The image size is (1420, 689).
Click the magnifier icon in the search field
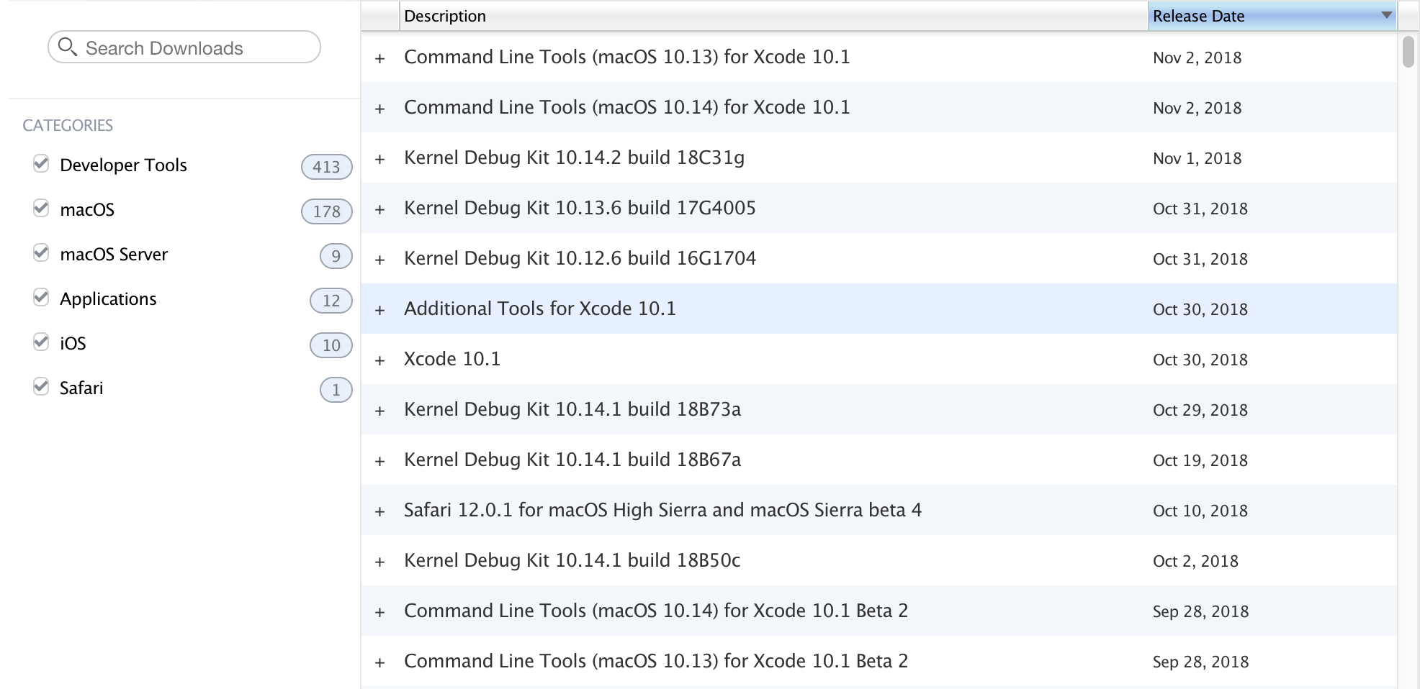click(68, 47)
